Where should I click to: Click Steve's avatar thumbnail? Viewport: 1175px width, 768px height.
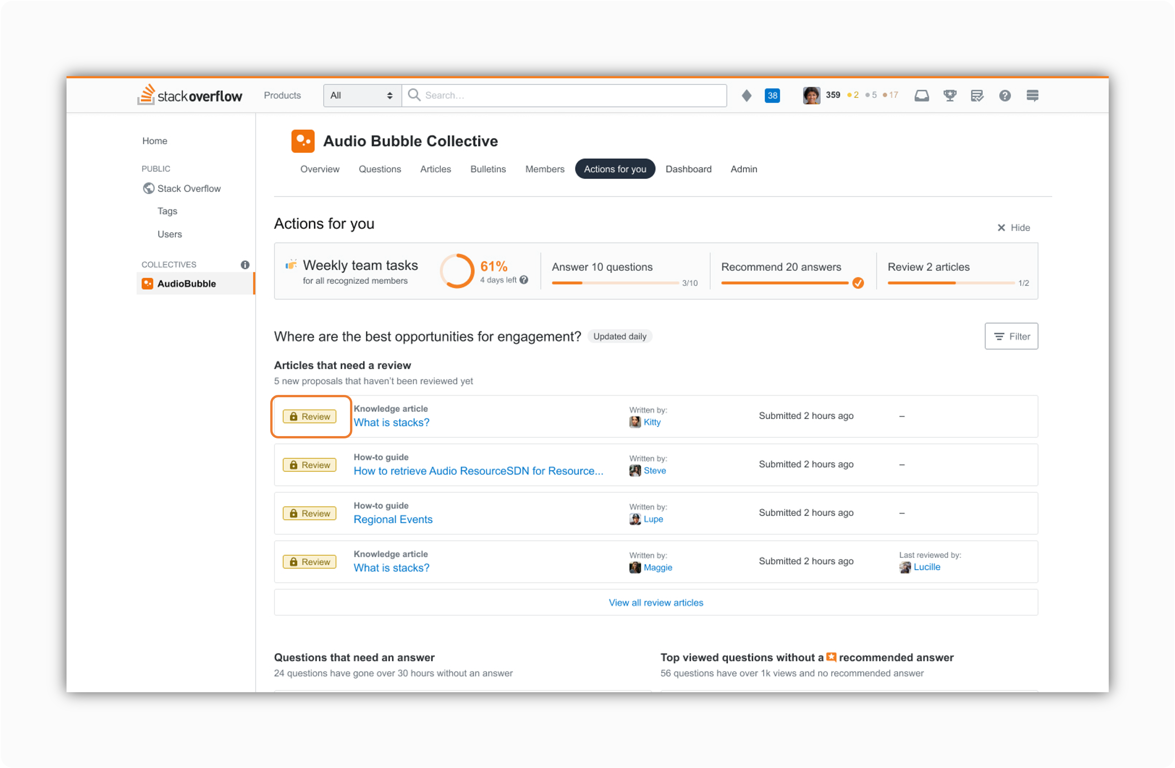635,470
